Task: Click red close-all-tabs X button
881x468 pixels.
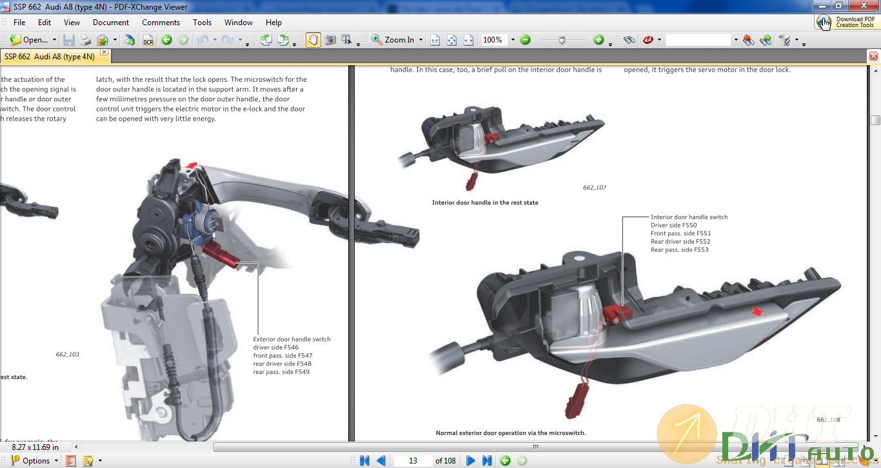Action: (873, 57)
